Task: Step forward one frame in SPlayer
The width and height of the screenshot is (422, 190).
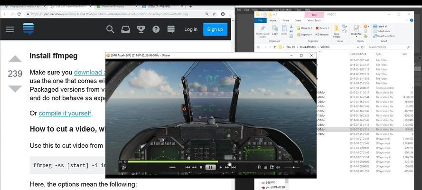Action: pos(220,167)
